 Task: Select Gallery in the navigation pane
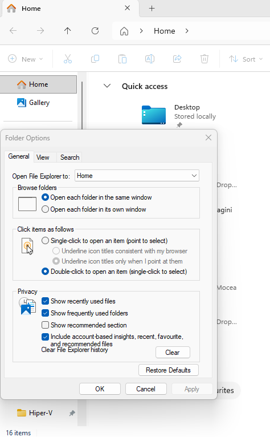click(x=38, y=103)
